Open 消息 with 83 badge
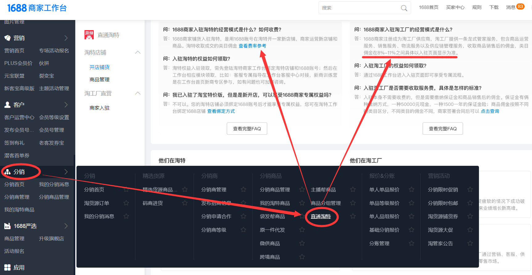 click(515, 7)
